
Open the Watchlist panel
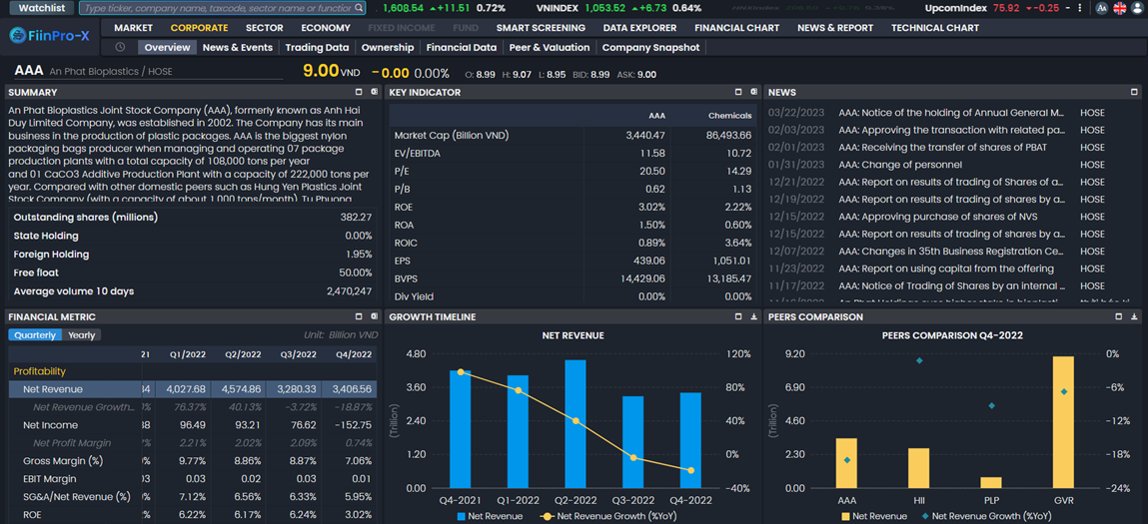click(x=41, y=8)
